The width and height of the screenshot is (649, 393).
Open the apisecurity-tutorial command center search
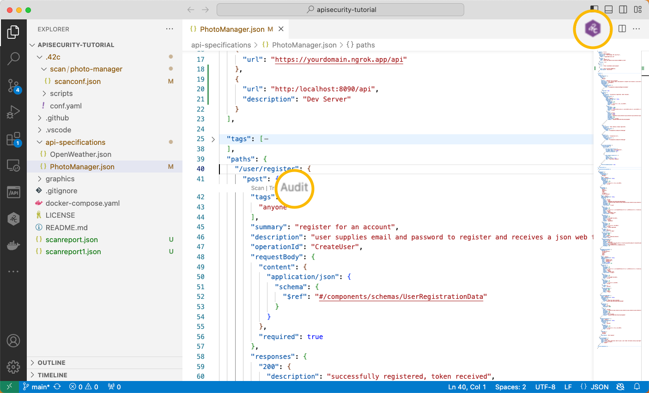pos(340,10)
